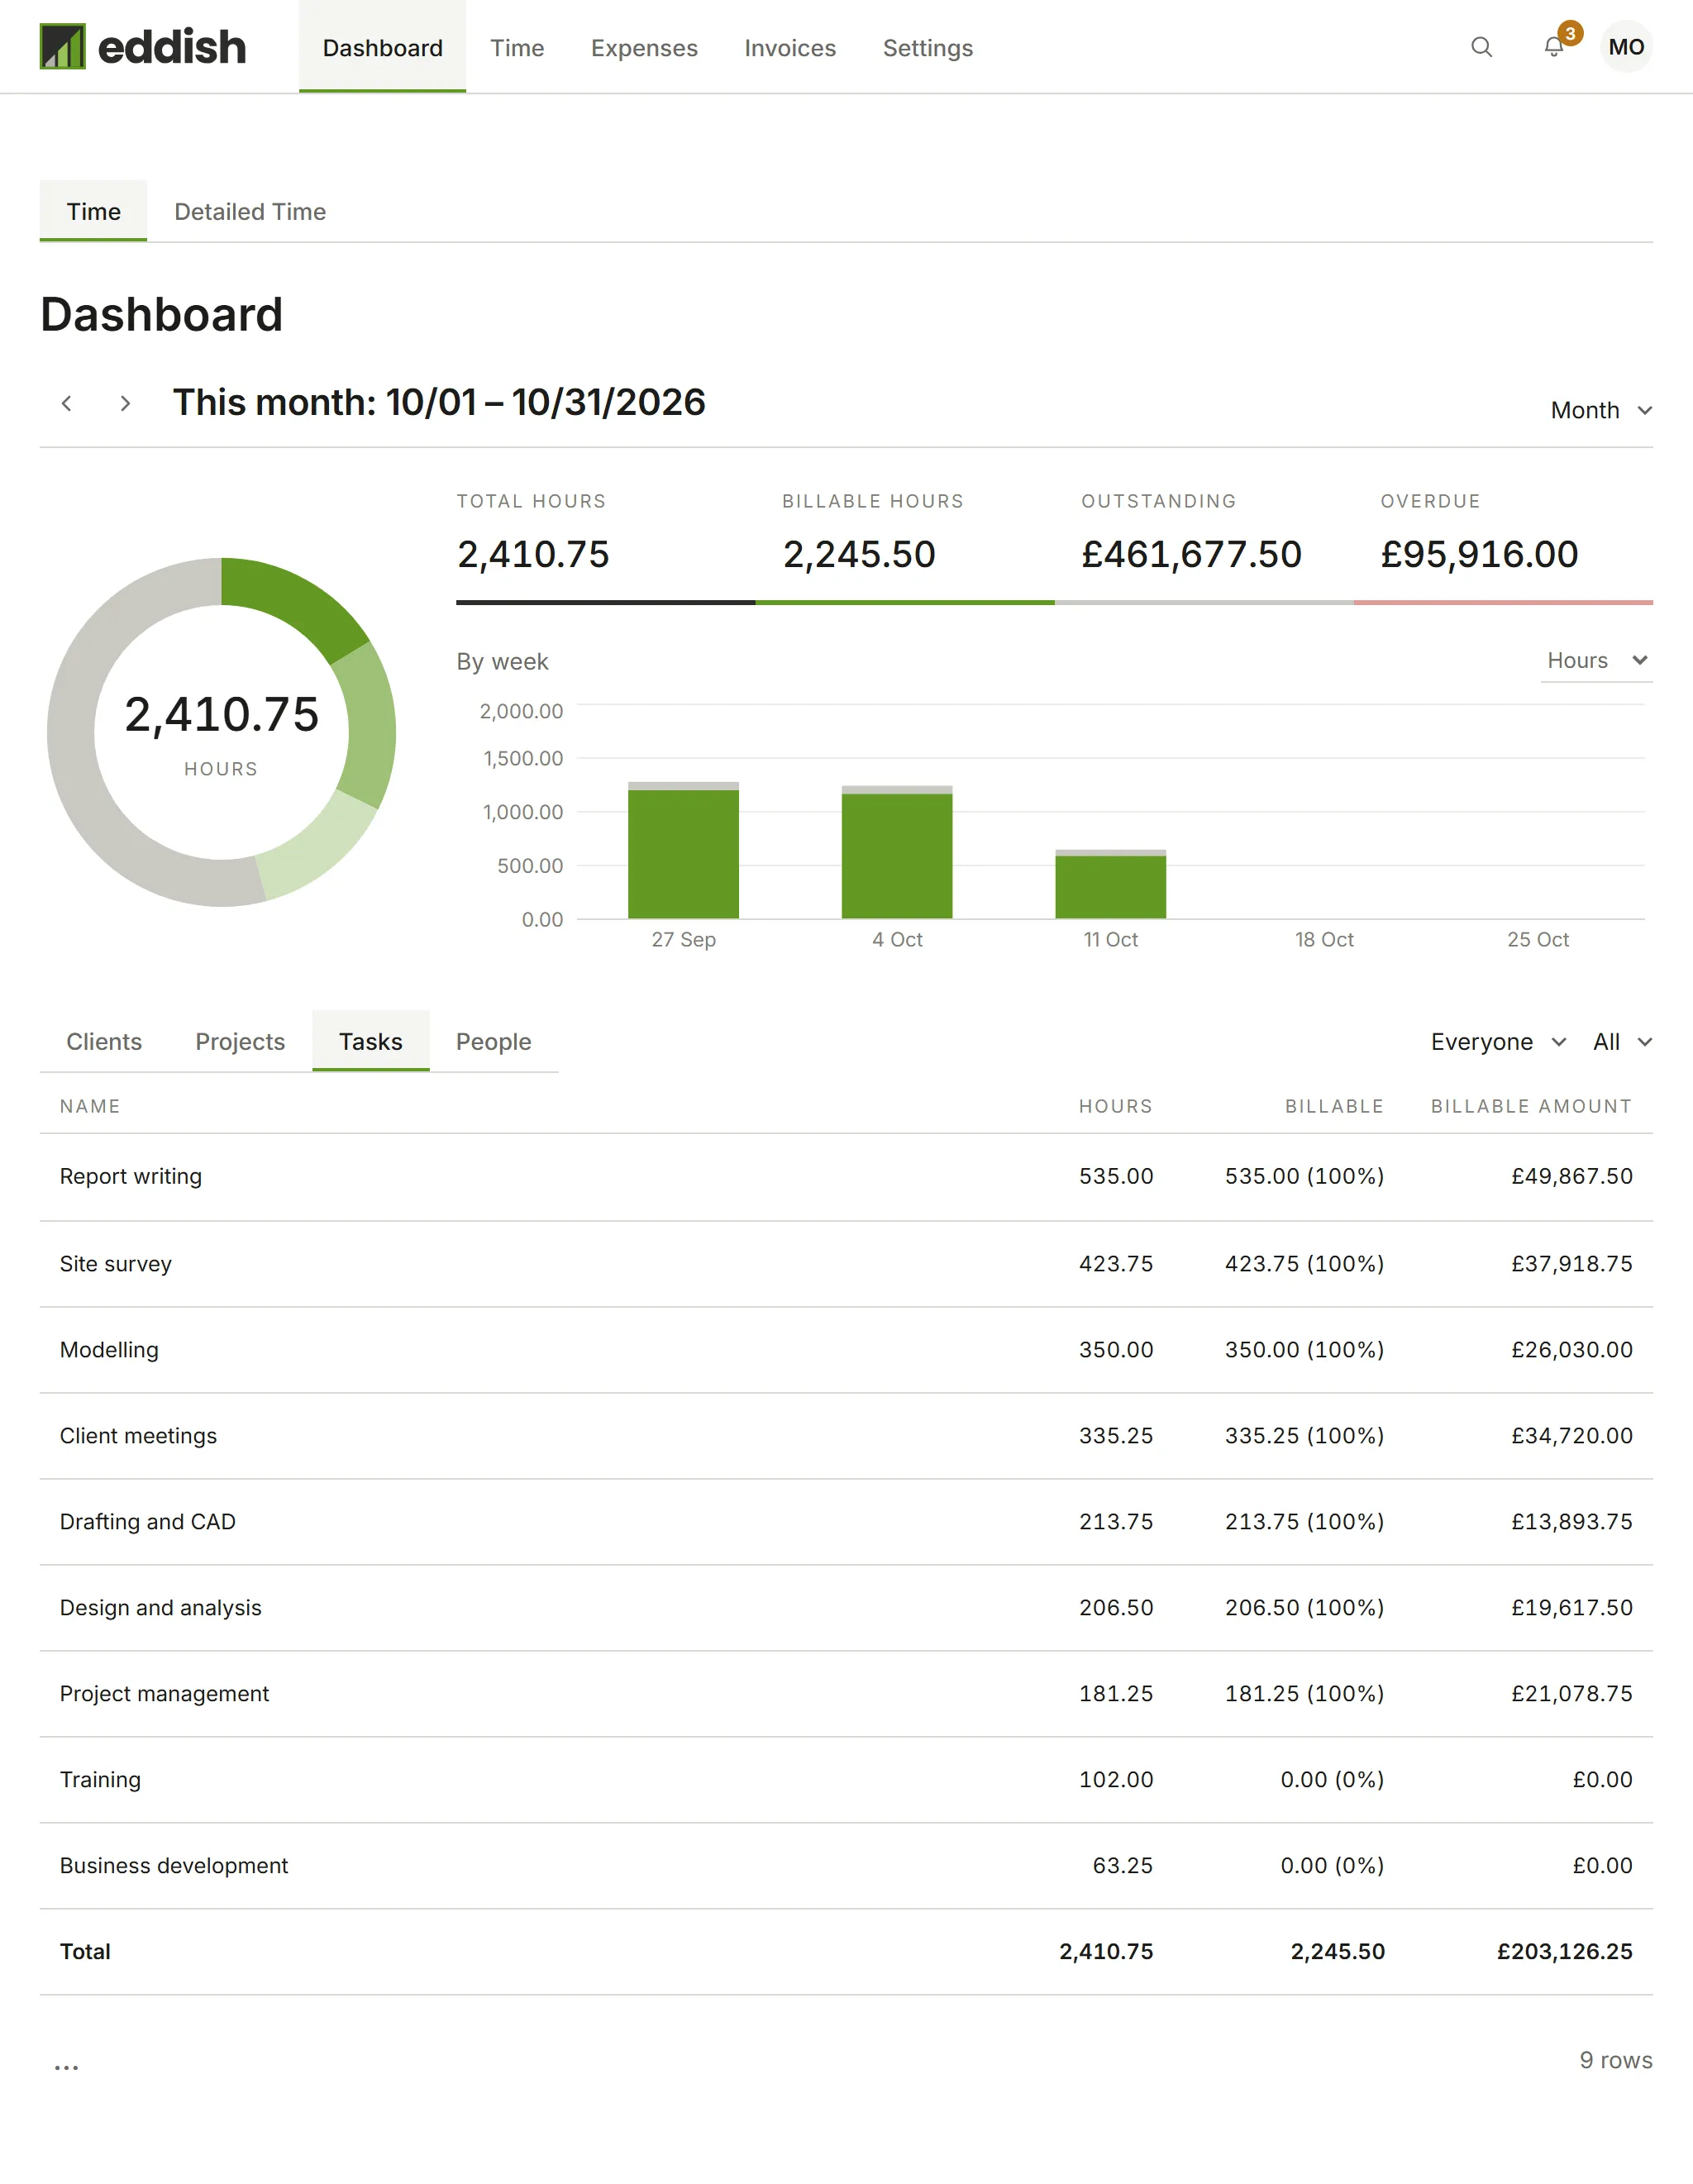The image size is (1693, 2184).
Task: Switch to the Clients tab
Action: click(x=104, y=1042)
